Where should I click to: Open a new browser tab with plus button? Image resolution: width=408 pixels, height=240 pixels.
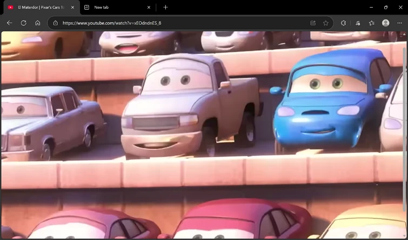tap(165, 7)
